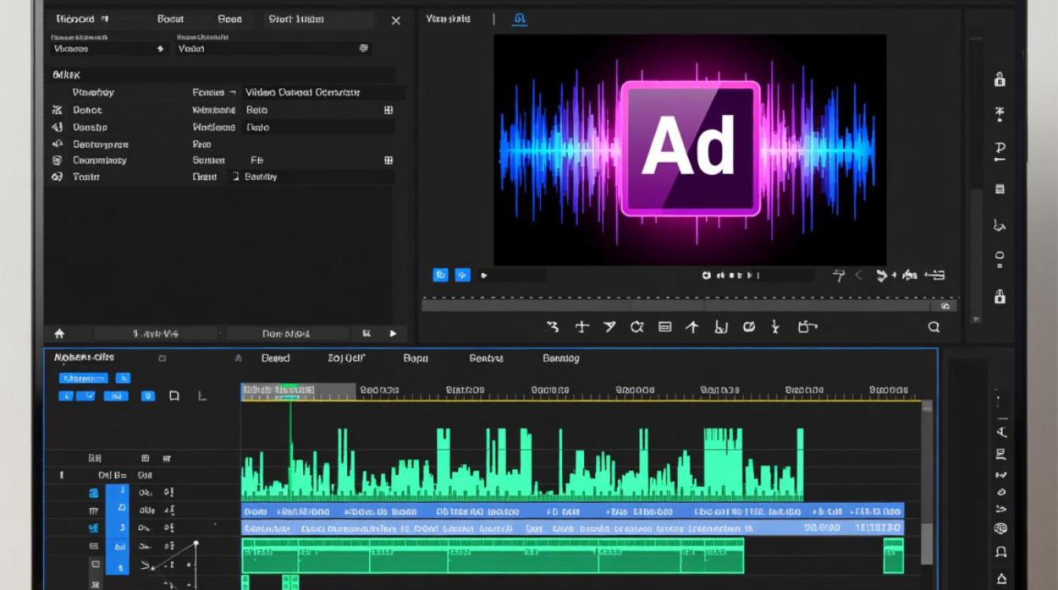1058x590 pixels.
Task: Click the small circle icon in the right sidebar
Action: point(1000,256)
